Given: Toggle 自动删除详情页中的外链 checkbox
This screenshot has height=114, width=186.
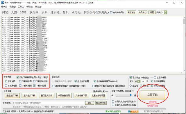Looking at the screenshot, I should (x=95, y=81).
